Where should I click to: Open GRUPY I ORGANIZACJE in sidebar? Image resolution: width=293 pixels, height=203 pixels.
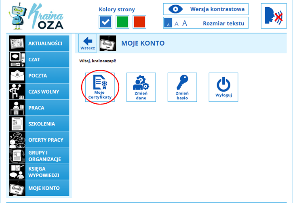39,156
